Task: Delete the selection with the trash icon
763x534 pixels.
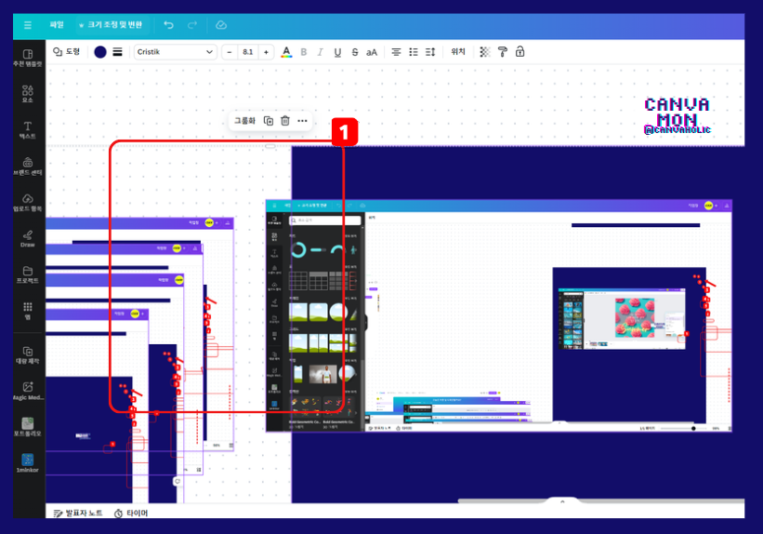Action: point(285,121)
